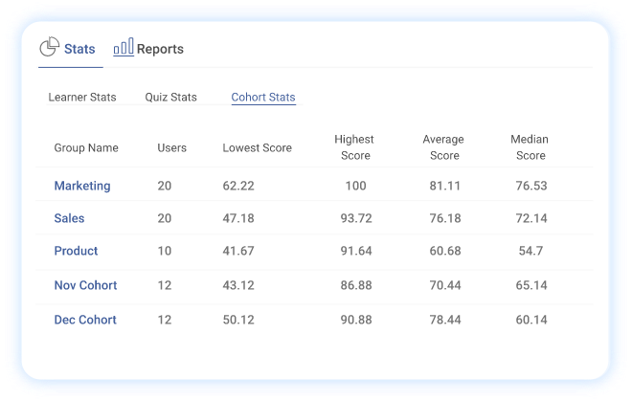Open the Product group link
Image resolution: width=632 pixels, height=401 pixels.
[76, 251]
